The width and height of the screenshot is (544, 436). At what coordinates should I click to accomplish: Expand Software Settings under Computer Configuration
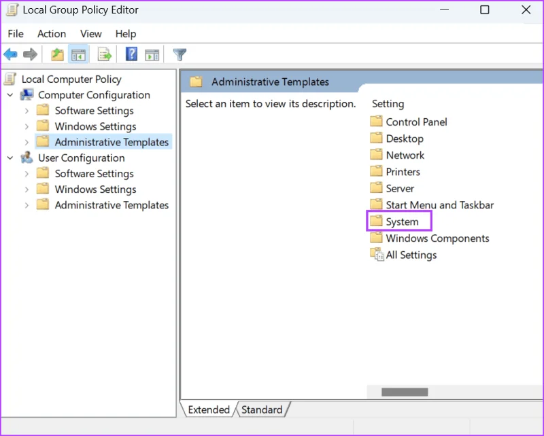(27, 111)
